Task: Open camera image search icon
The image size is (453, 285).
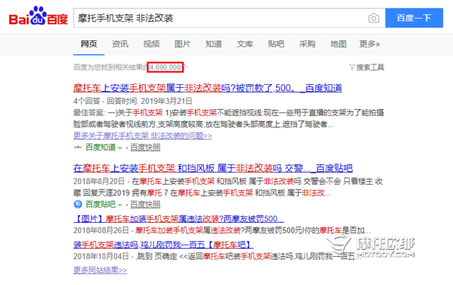Action: click(374, 18)
